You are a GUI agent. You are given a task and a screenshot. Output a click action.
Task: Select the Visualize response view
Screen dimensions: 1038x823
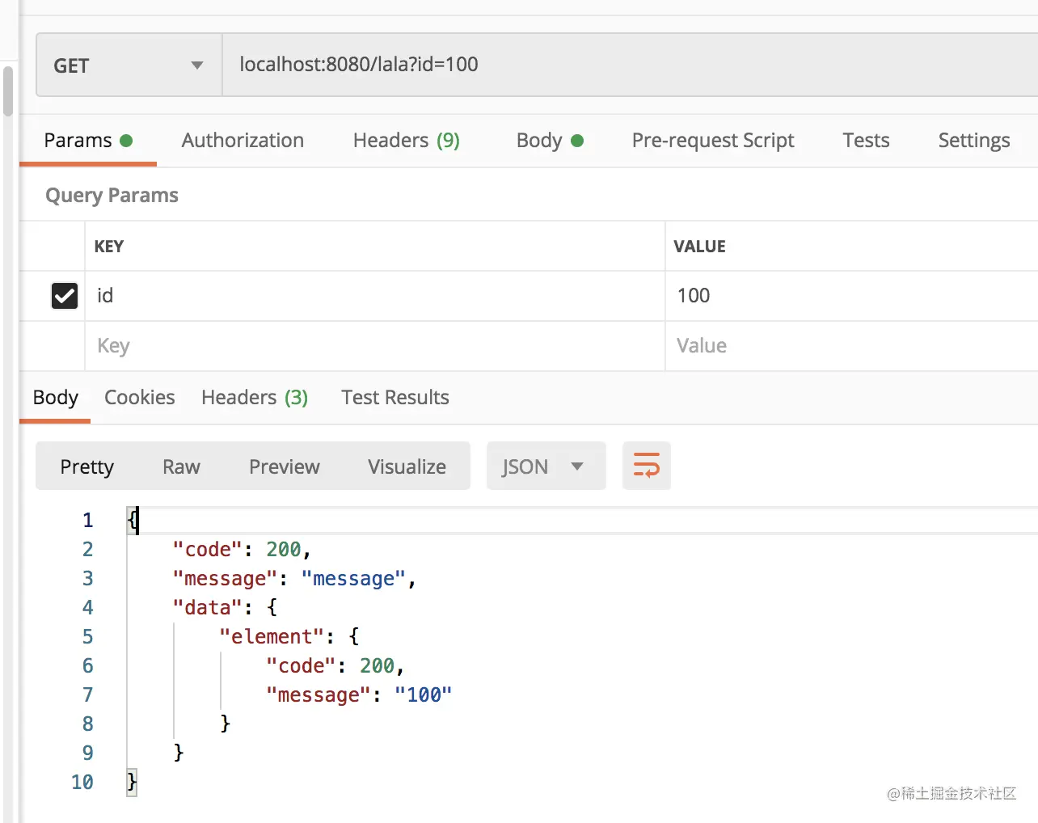pos(407,467)
